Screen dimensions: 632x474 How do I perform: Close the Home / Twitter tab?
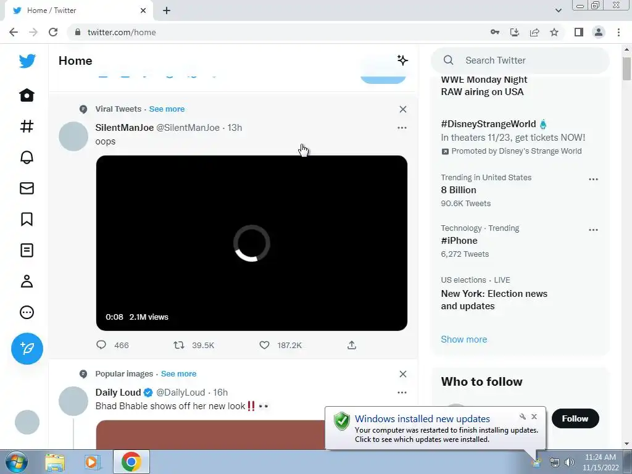point(143,10)
